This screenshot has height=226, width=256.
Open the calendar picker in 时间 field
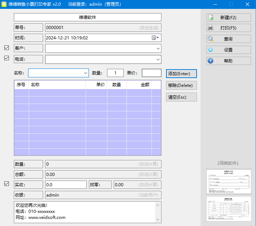(156, 38)
